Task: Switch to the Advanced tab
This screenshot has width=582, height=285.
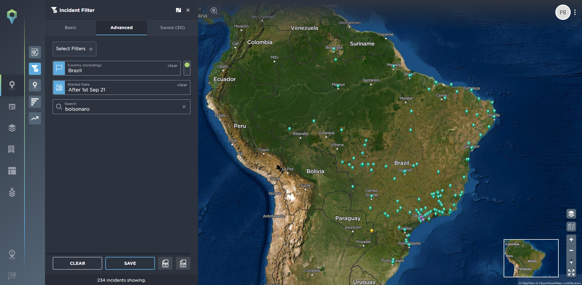Action: coord(122,28)
